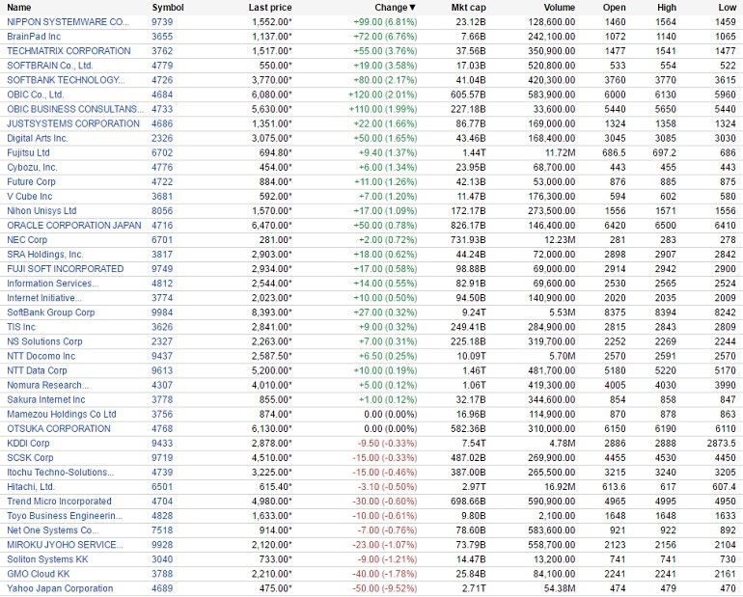Click the Change column sort arrow
This screenshot has height=597, width=743.
pos(413,8)
